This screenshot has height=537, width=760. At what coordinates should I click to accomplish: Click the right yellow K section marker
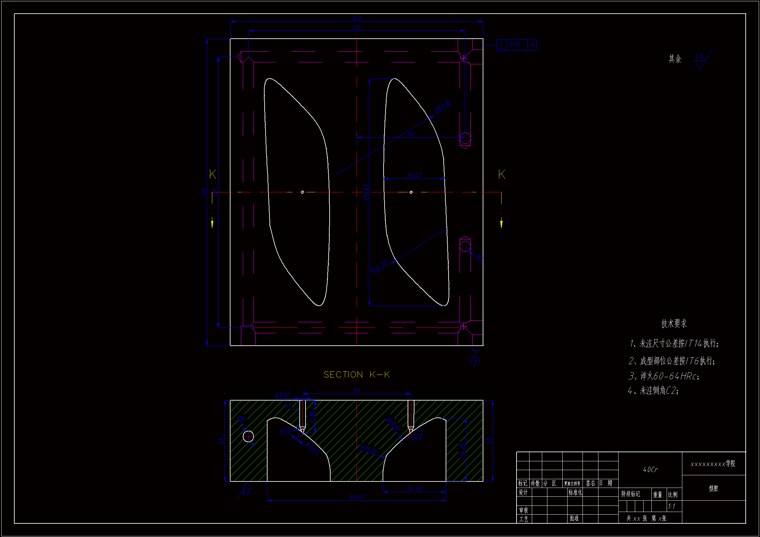coord(502,174)
